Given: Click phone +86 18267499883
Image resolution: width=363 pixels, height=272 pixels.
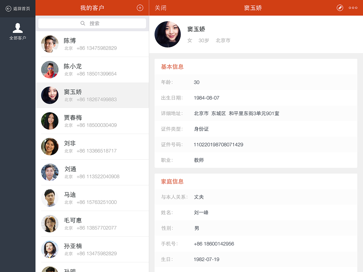Looking at the screenshot, I should pyautogui.click(x=96, y=99).
